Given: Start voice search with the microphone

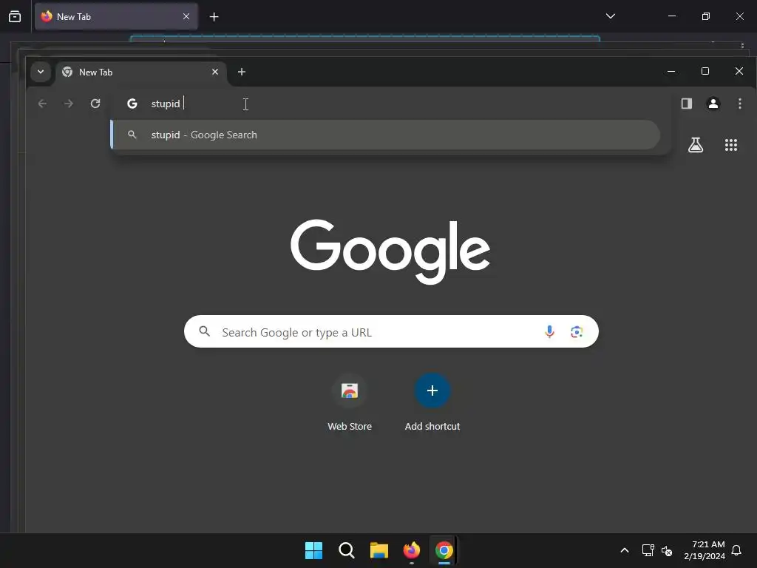Looking at the screenshot, I should pos(549,332).
